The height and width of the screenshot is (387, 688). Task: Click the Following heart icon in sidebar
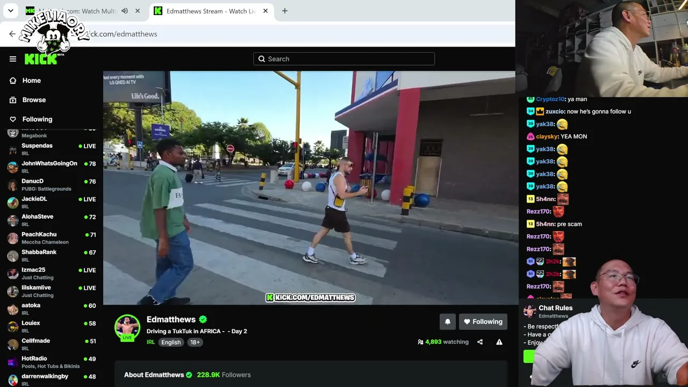tap(13, 119)
